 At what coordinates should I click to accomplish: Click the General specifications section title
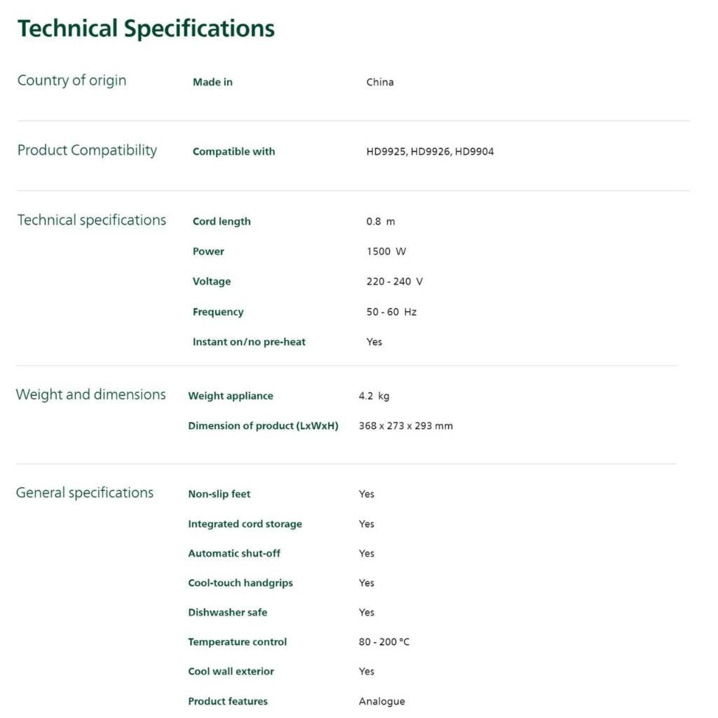[x=85, y=493]
